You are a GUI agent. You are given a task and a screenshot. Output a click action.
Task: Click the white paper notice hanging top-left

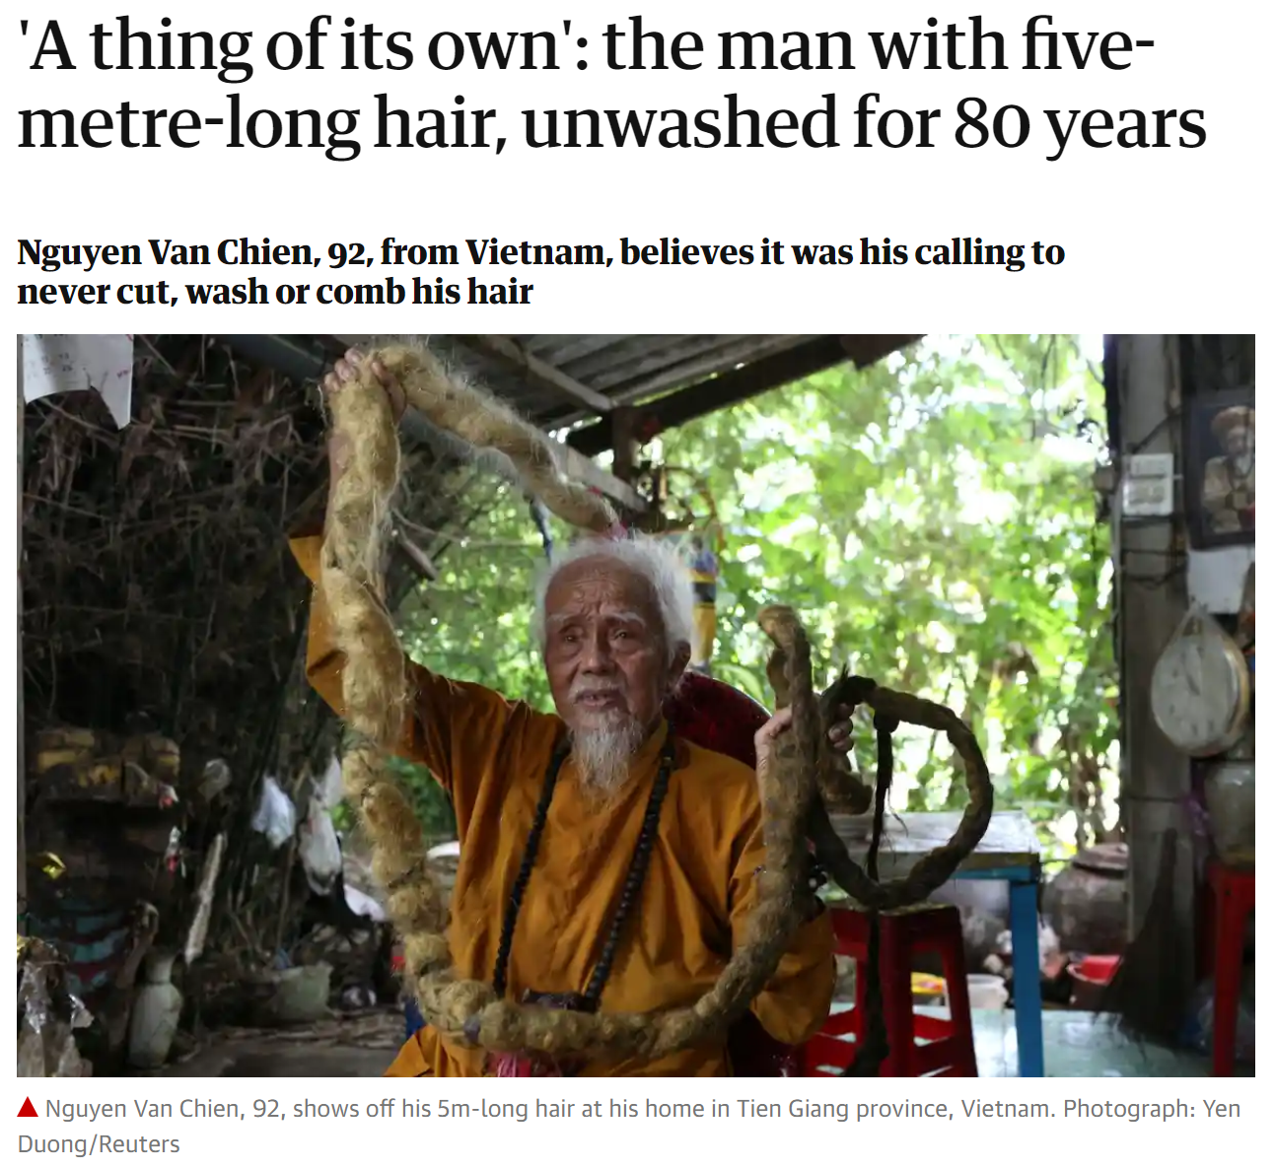point(77,373)
